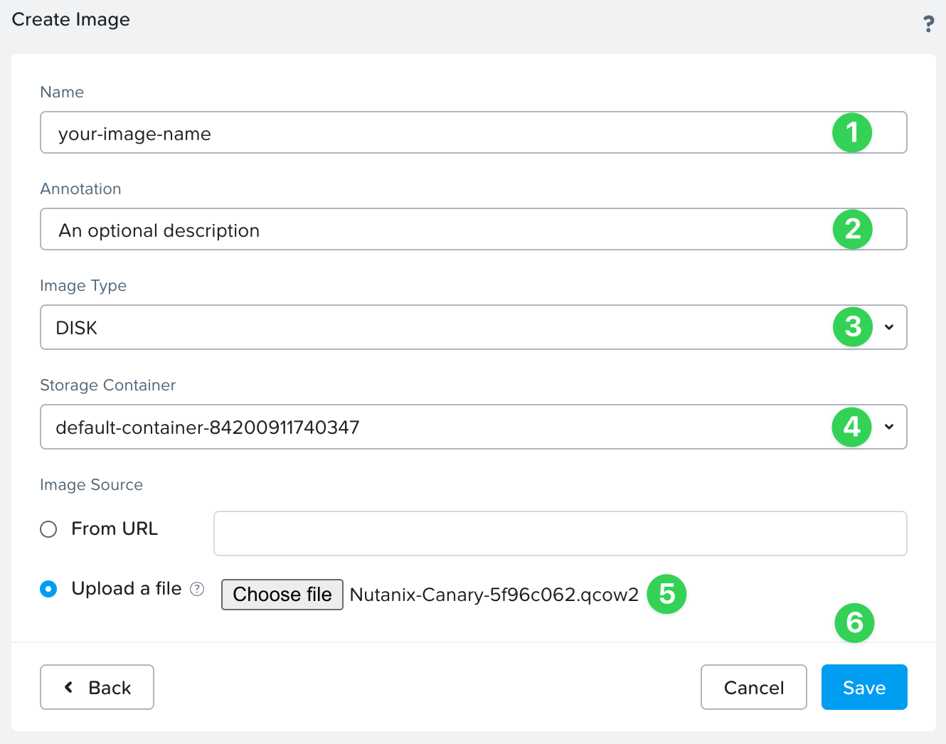Click the green step 3 badge
Screen dimensions: 946x744
pos(852,327)
